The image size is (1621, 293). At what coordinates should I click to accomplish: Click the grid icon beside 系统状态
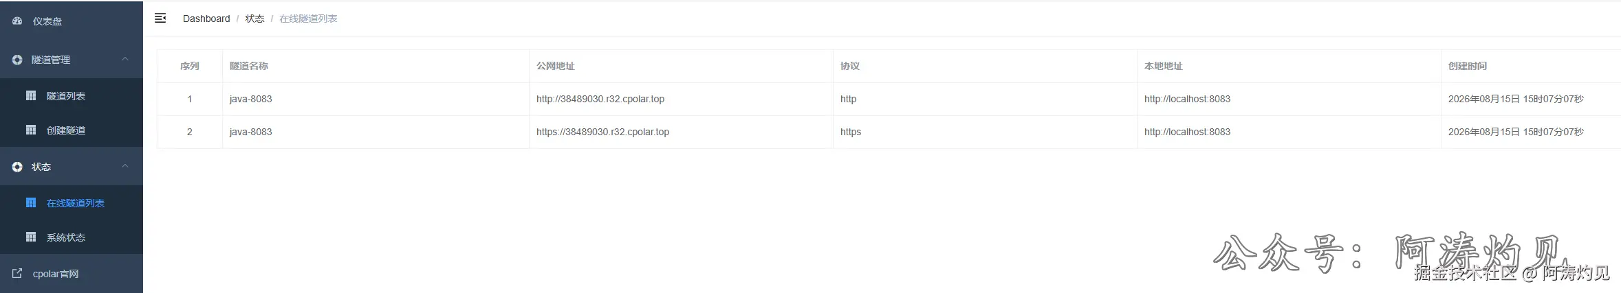[x=31, y=237]
